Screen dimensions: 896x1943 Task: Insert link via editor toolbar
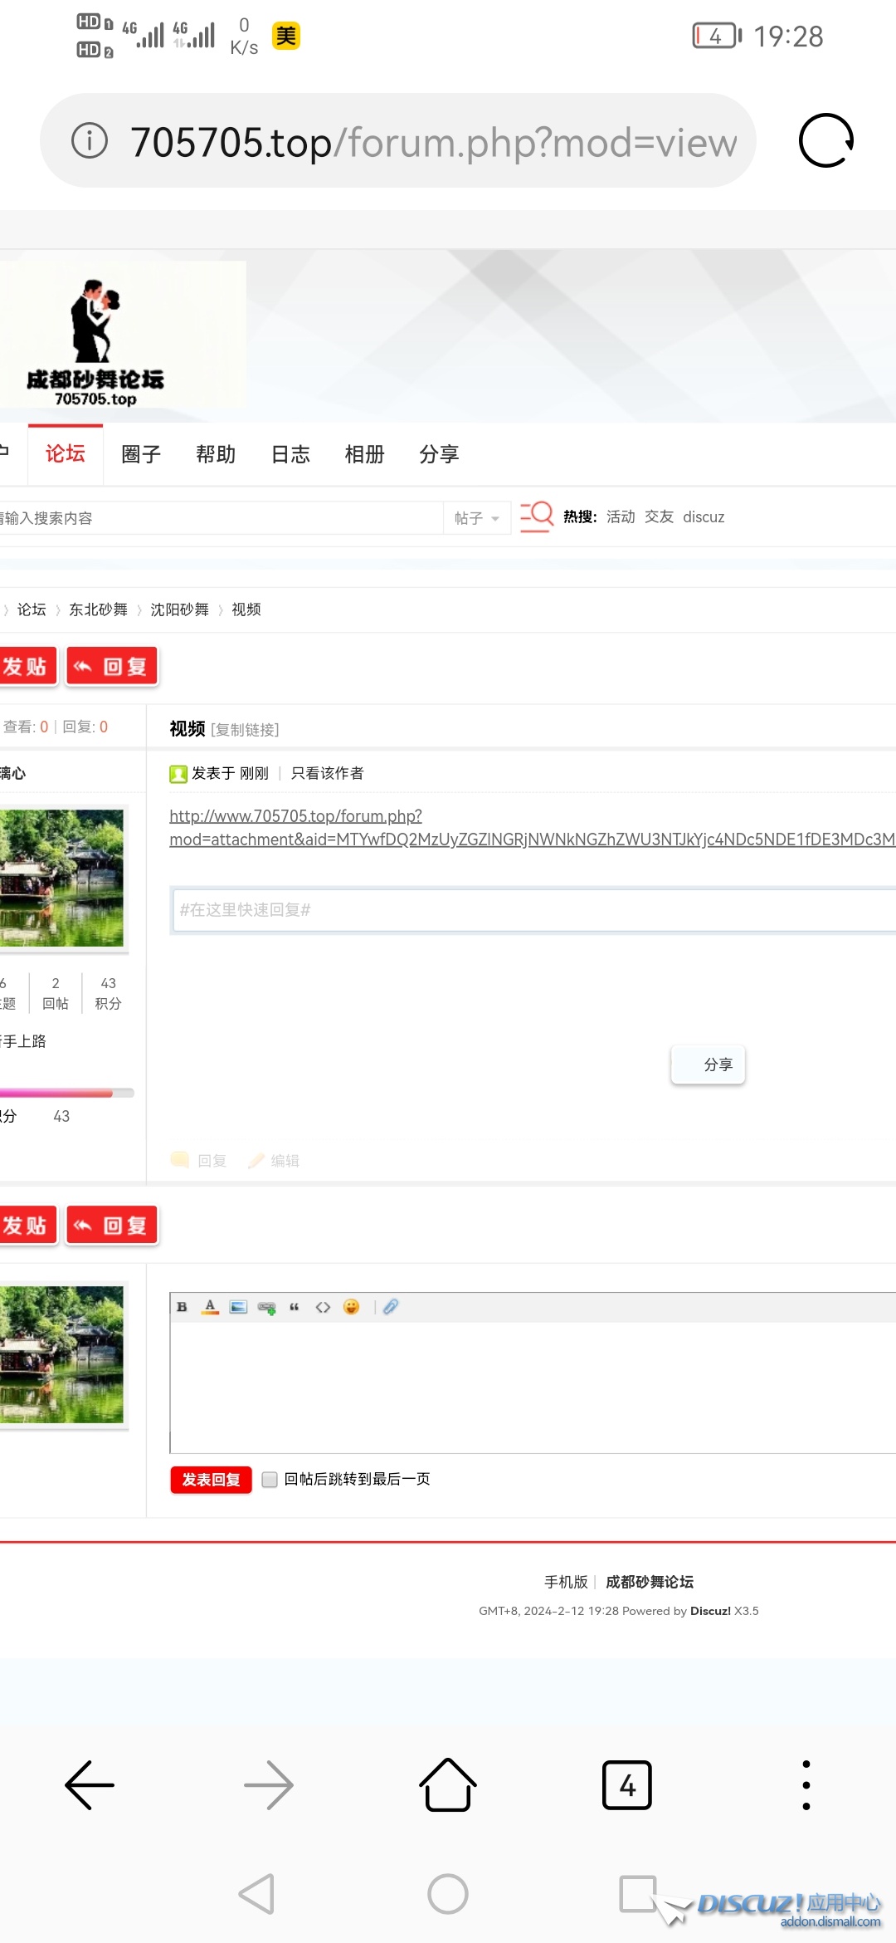266,1308
